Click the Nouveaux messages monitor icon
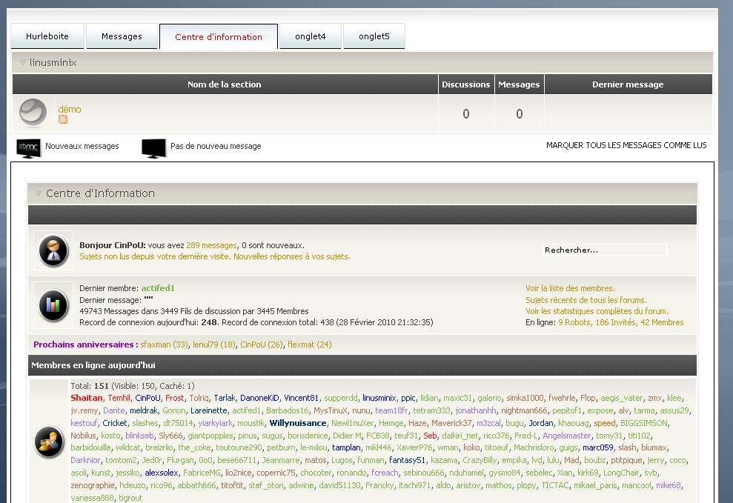Image resolution: width=733 pixels, height=503 pixels. 29,147
